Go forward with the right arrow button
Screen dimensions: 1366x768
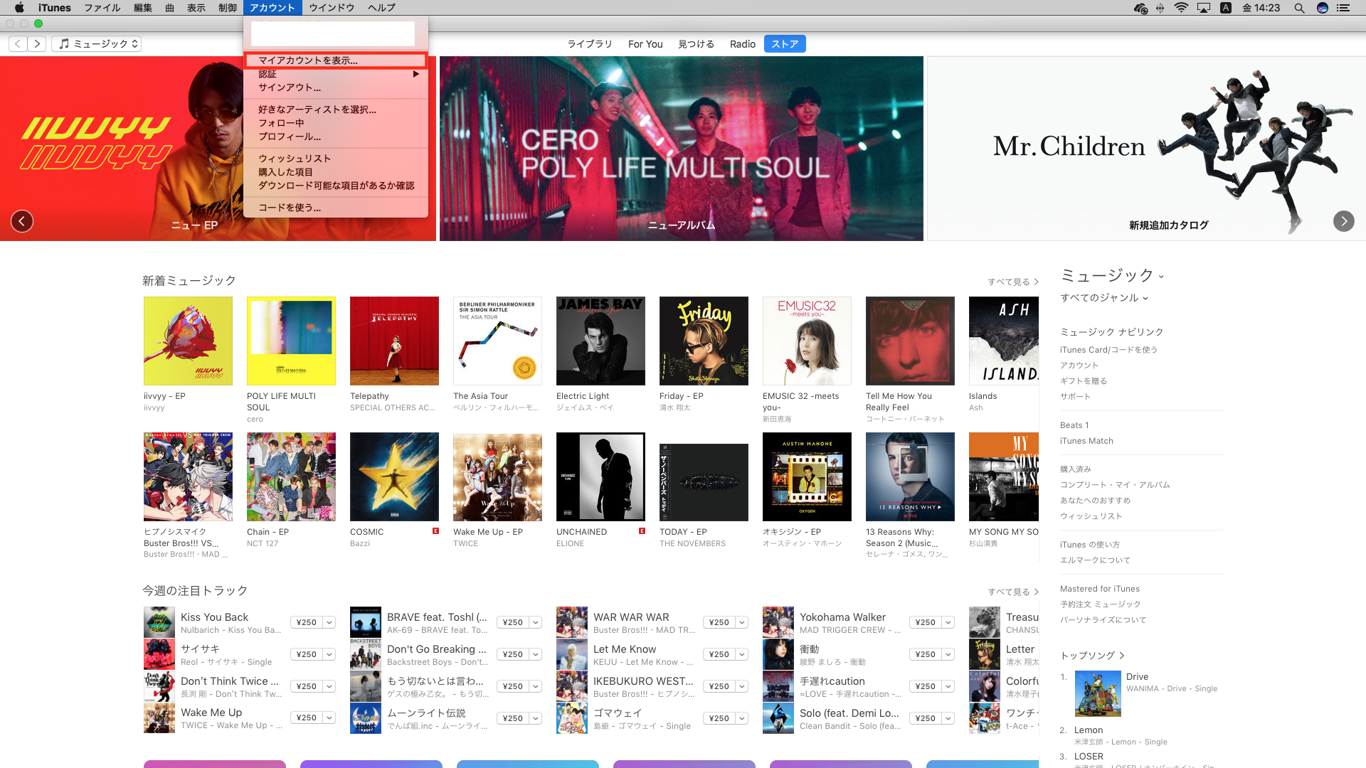tap(37, 44)
